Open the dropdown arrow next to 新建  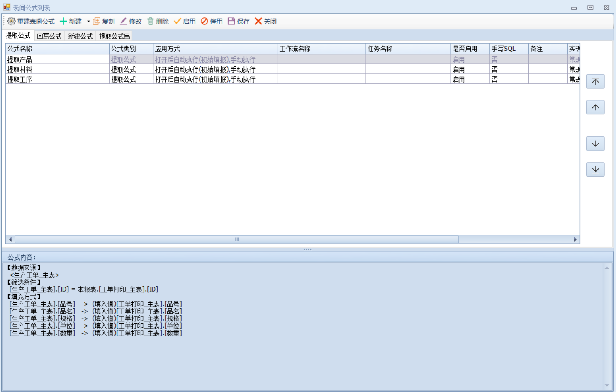[x=88, y=22]
